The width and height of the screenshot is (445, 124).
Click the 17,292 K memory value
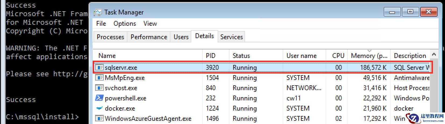pyautogui.click(x=375, y=119)
